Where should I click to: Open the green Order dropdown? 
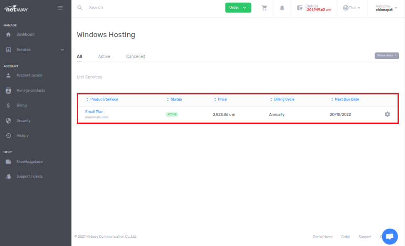(x=238, y=7)
